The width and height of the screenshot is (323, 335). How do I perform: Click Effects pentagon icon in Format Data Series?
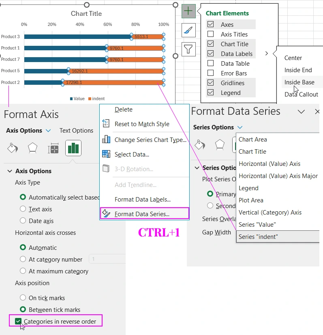click(x=220, y=144)
